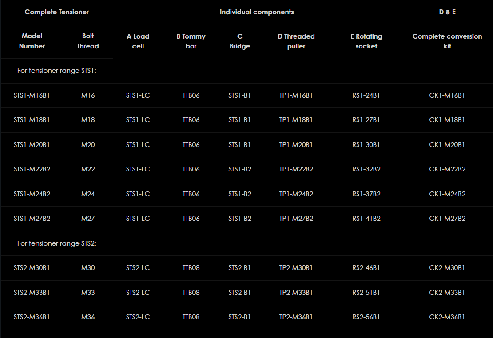Click the 'Complete Tensioner' column group header

click(57, 12)
